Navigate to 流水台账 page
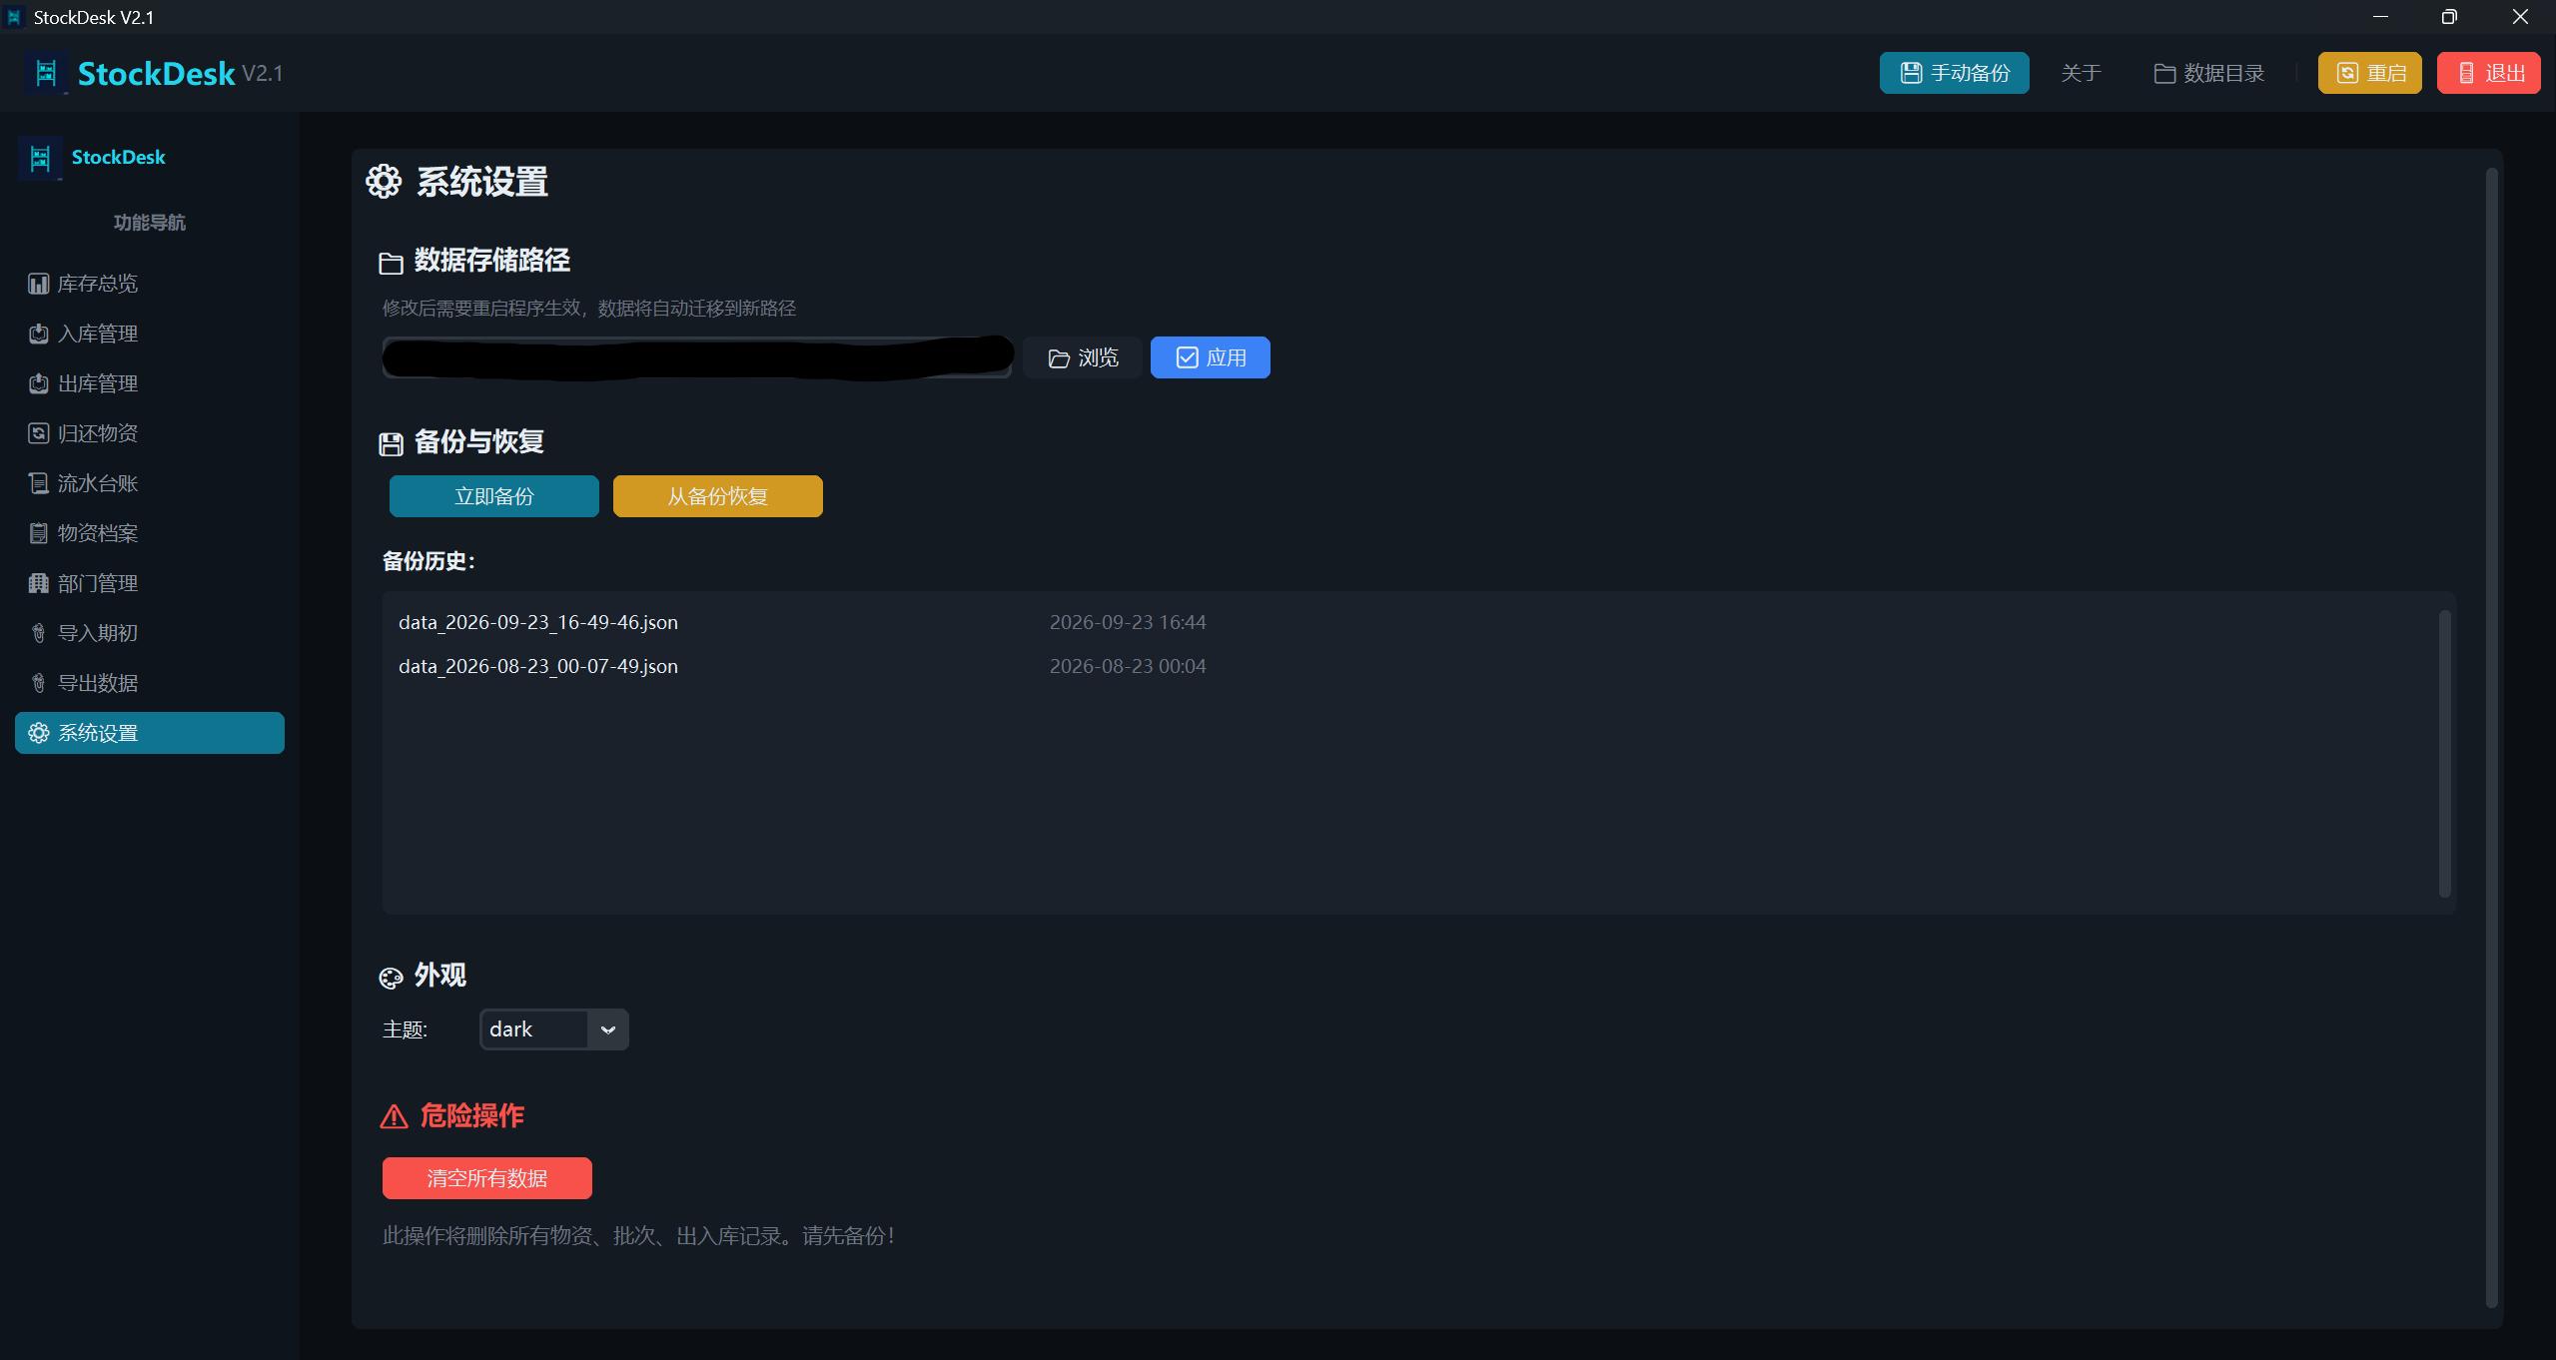This screenshot has width=2556, height=1360. pyautogui.click(x=150, y=483)
